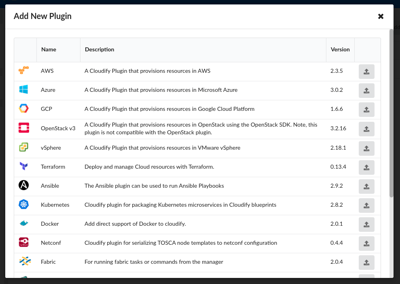
Task: Click the Kubernetes microservices description
Action: [180, 205]
